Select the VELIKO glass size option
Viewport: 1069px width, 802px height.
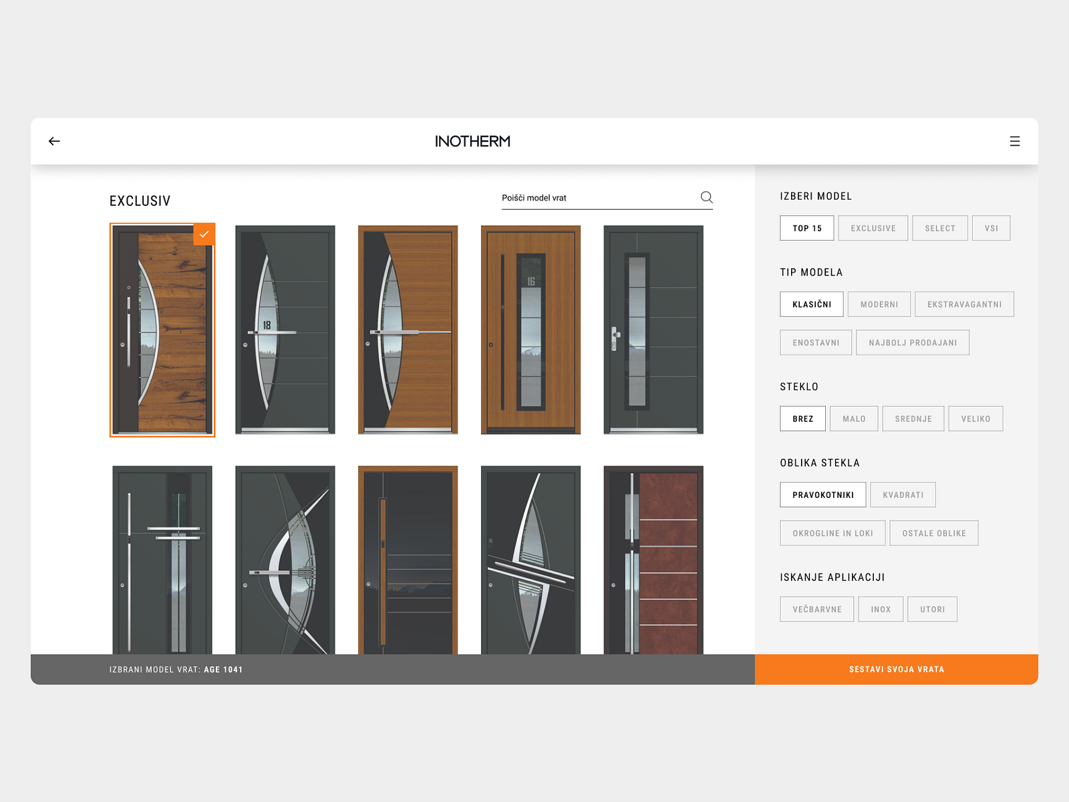pyautogui.click(x=975, y=418)
